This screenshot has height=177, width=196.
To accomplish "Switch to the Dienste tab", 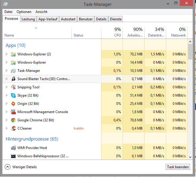I will 116,19.
